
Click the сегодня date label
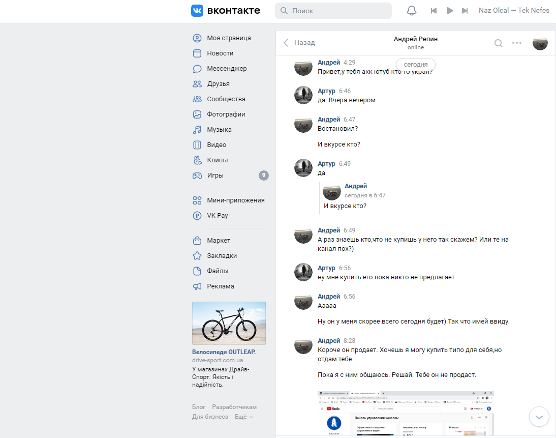click(x=416, y=65)
